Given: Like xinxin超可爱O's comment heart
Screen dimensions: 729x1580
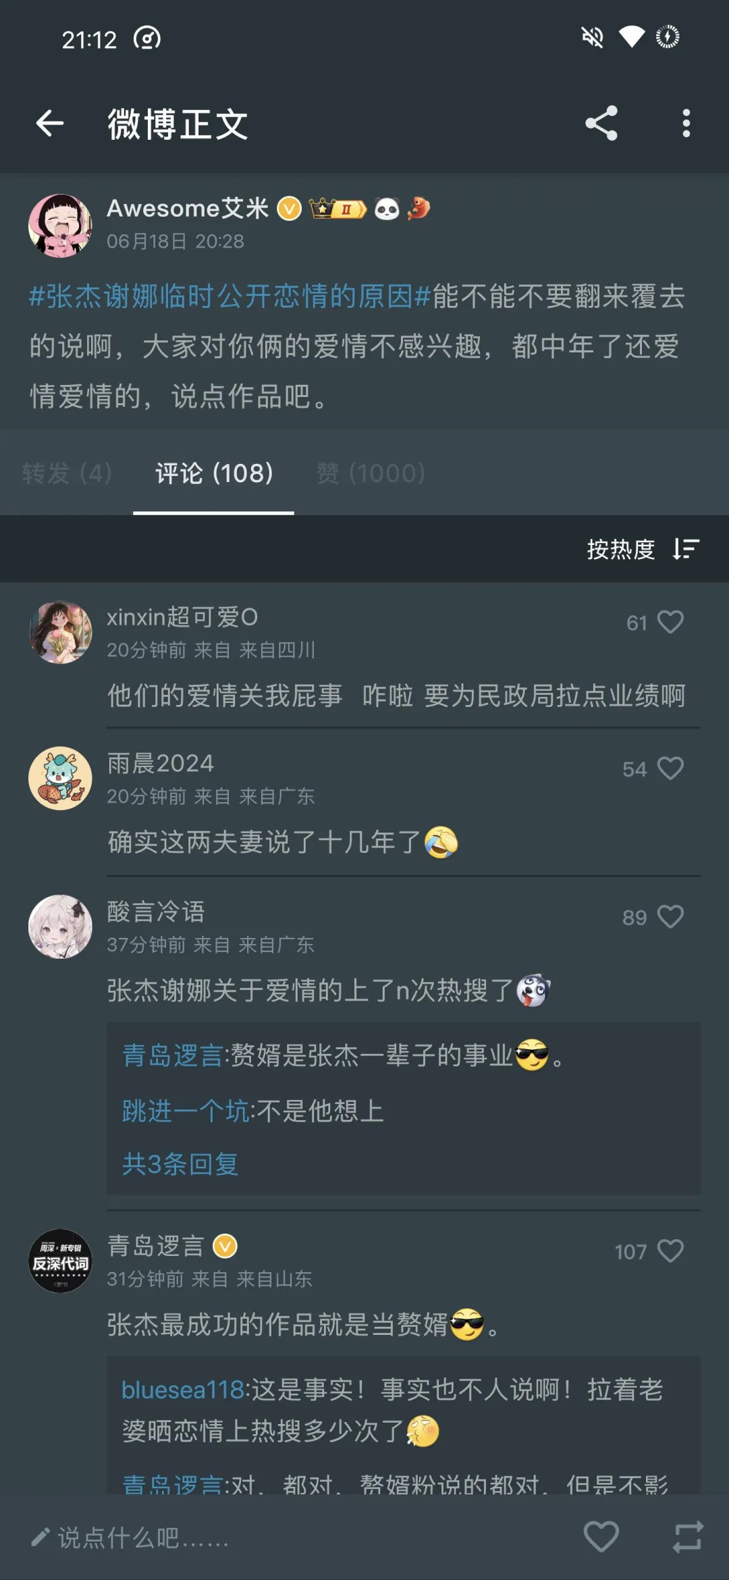Looking at the screenshot, I should coord(670,622).
